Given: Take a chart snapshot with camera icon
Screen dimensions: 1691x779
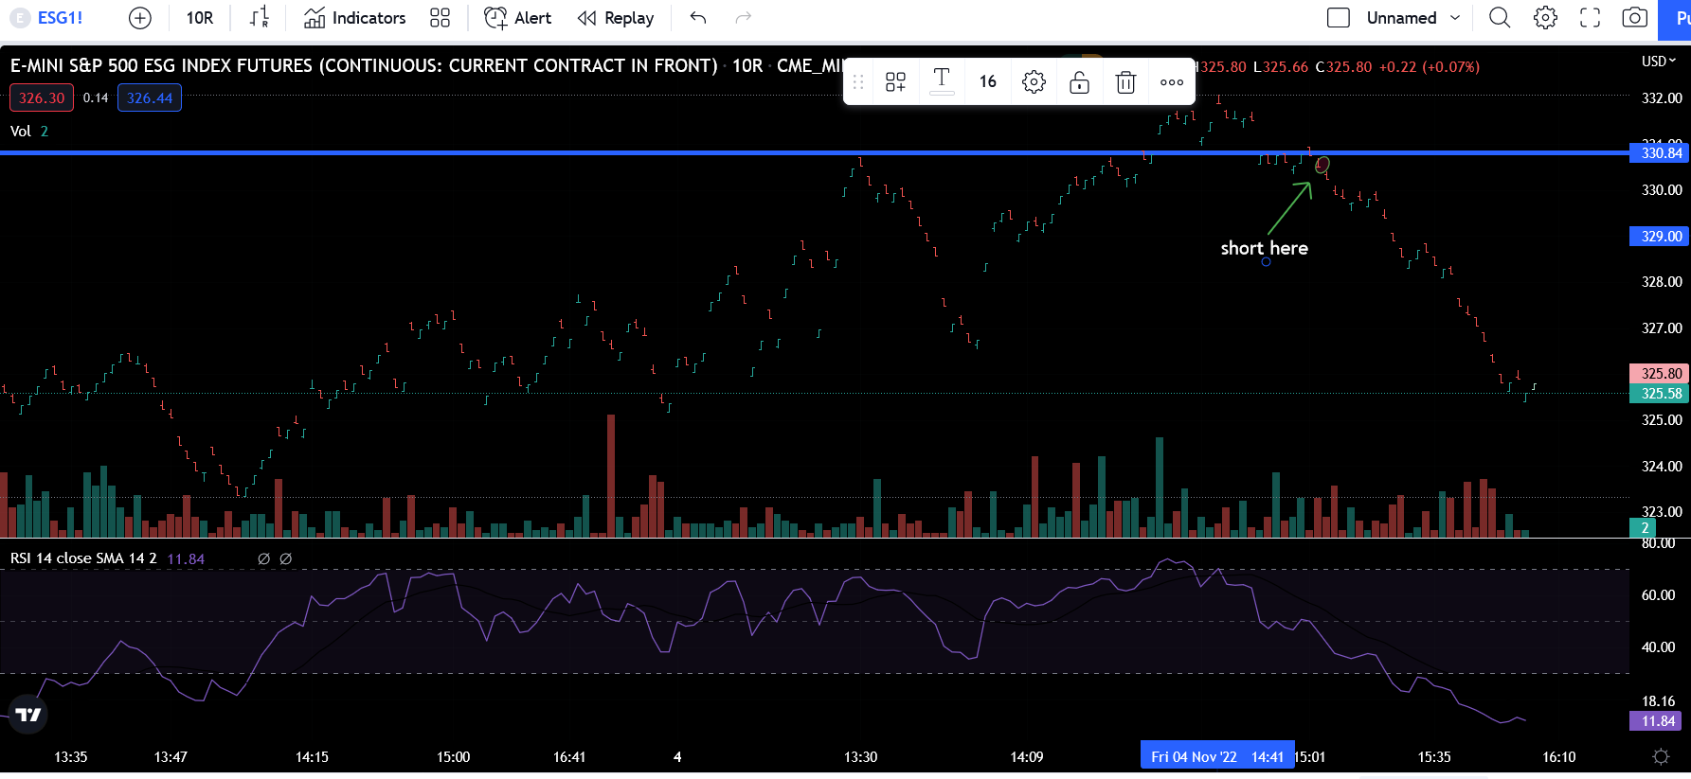Looking at the screenshot, I should [1634, 18].
